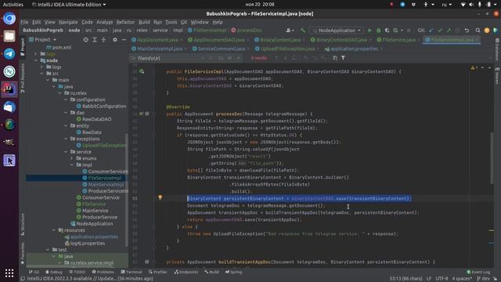
Task: Hide the Project panel with the minus icon
Action: (124, 40)
